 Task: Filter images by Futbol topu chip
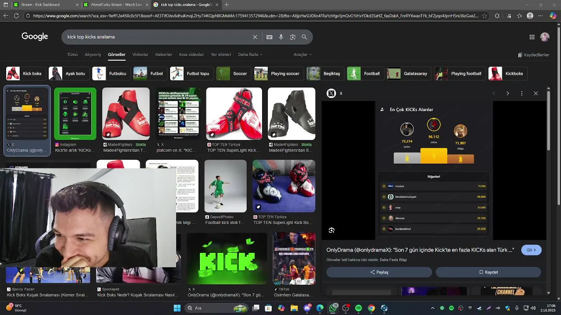click(192, 73)
